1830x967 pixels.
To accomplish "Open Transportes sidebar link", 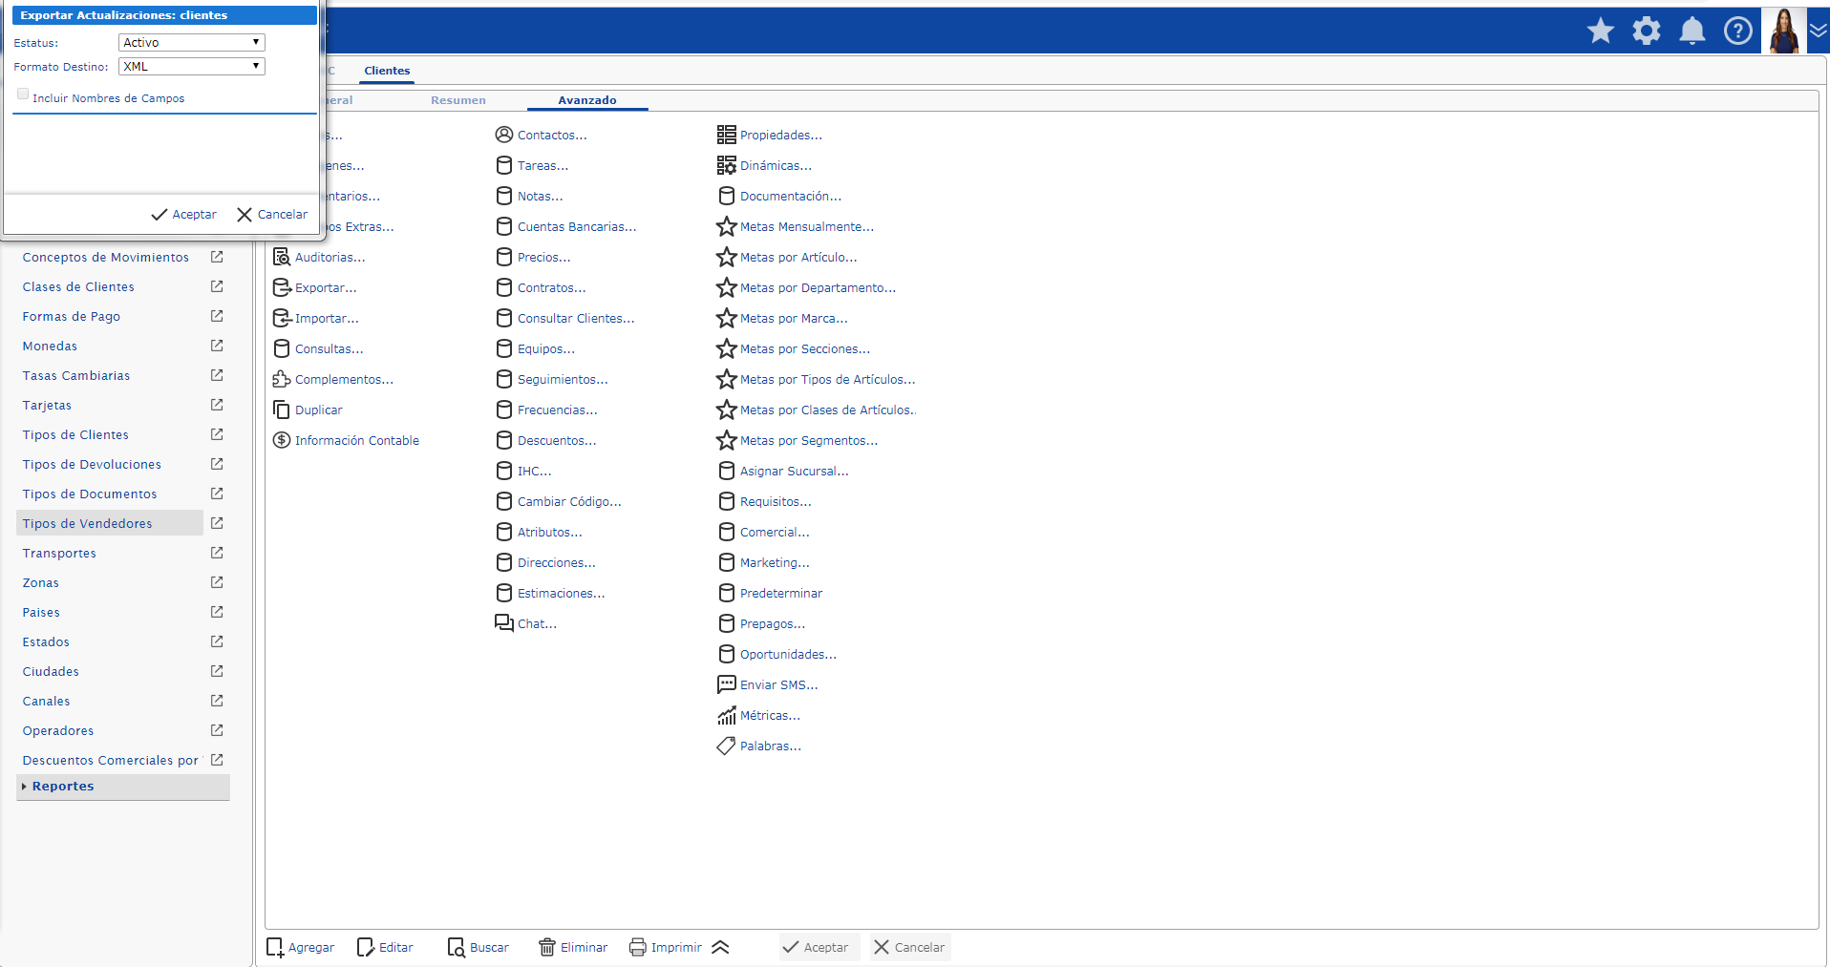I will click(x=59, y=553).
